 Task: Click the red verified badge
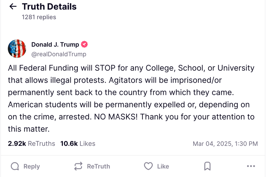click(84, 45)
